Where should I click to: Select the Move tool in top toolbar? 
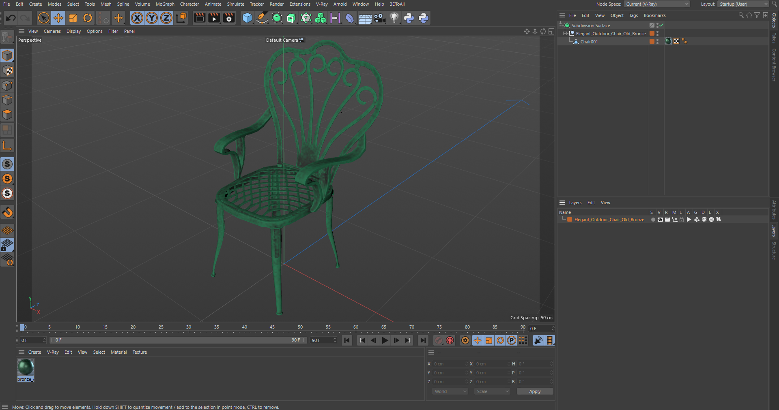point(58,18)
